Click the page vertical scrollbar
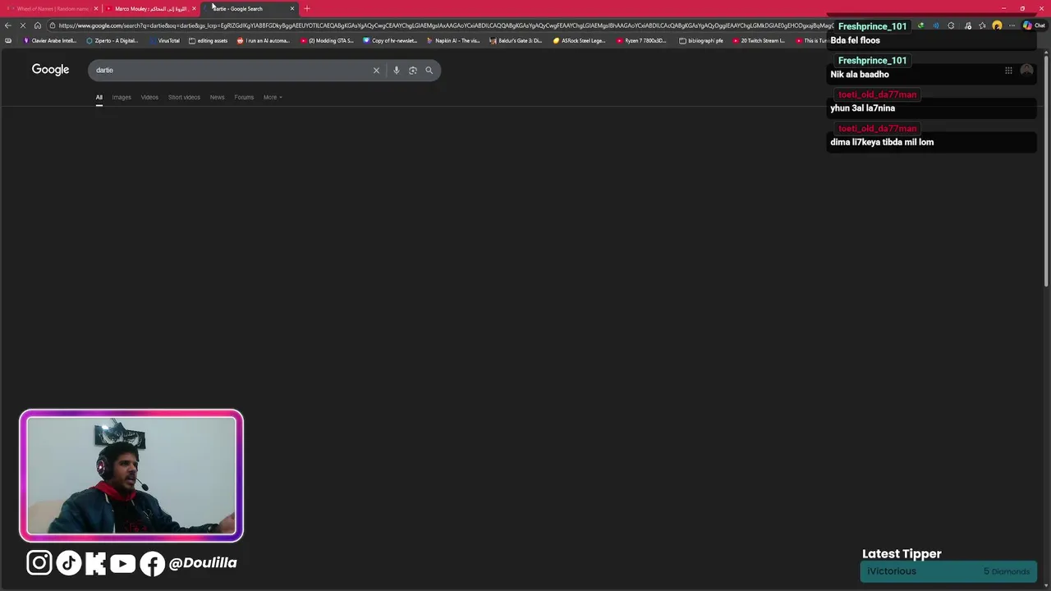The height and width of the screenshot is (591, 1051). pyautogui.click(x=1046, y=169)
